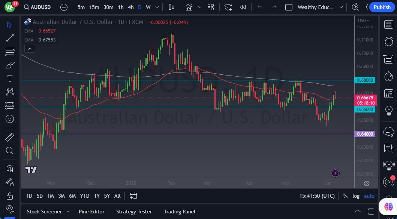Image resolution: width=397 pixels, height=219 pixels.
Task: Expand the time interval dropdown chevron
Action: [x=157, y=7]
